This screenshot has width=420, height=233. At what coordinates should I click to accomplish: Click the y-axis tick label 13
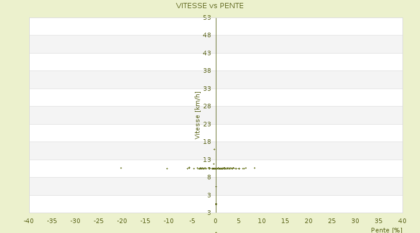[x=207, y=160]
